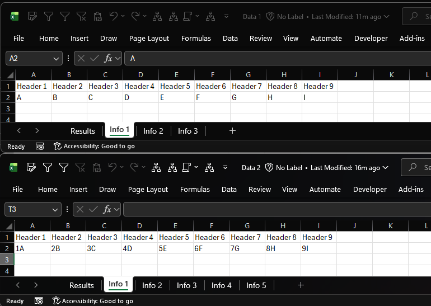This screenshot has width=431, height=306.
Task: Click Paste Values clipboard icon in Data 1
Action: pyautogui.click(x=97, y=16)
